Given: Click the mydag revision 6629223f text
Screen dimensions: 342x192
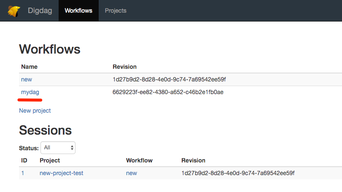Looking at the screenshot, I should pyautogui.click(x=168, y=92).
